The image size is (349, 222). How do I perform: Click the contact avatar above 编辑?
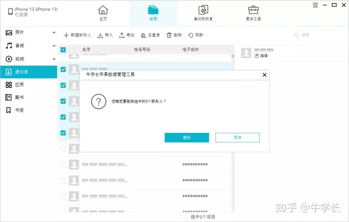246,53
